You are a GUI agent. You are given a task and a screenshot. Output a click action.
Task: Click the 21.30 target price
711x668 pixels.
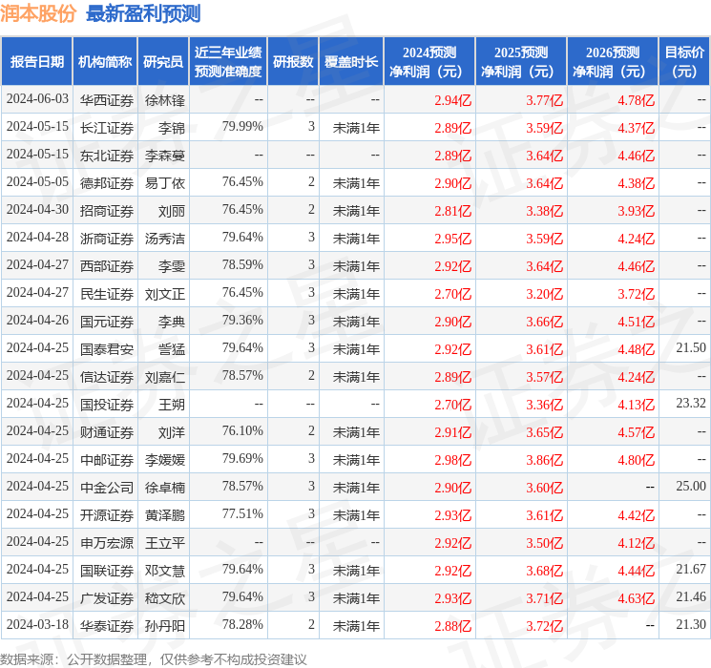[x=691, y=624]
